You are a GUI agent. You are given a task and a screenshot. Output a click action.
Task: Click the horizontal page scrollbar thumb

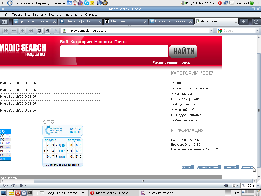(143, 181)
